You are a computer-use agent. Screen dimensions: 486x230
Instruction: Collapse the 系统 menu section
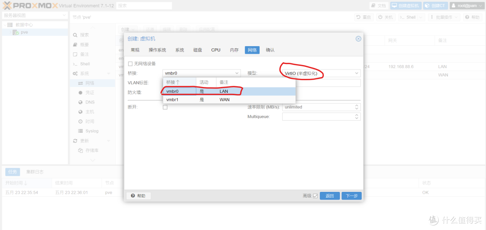(108, 74)
